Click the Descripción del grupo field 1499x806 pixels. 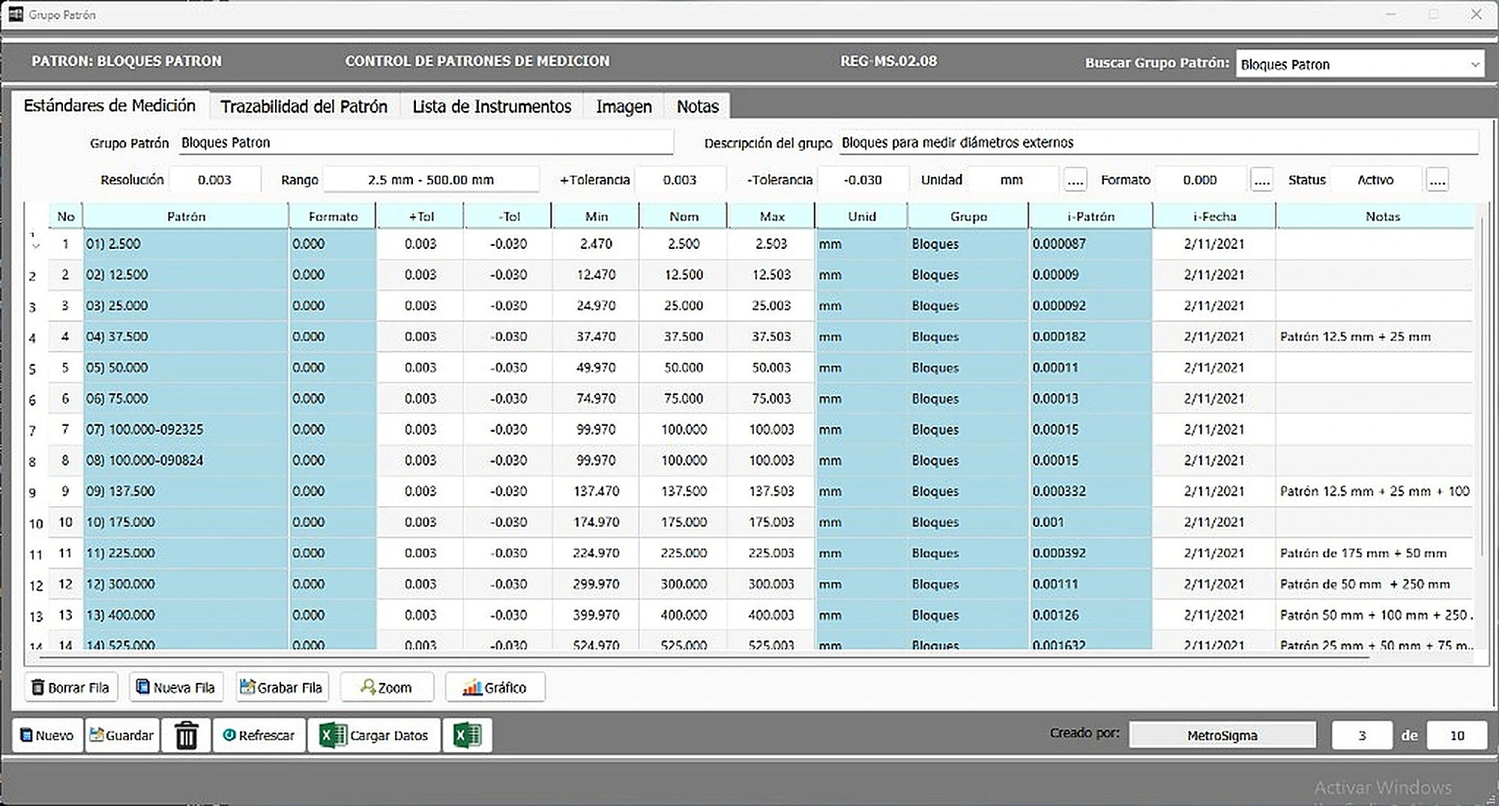click(x=1159, y=142)
